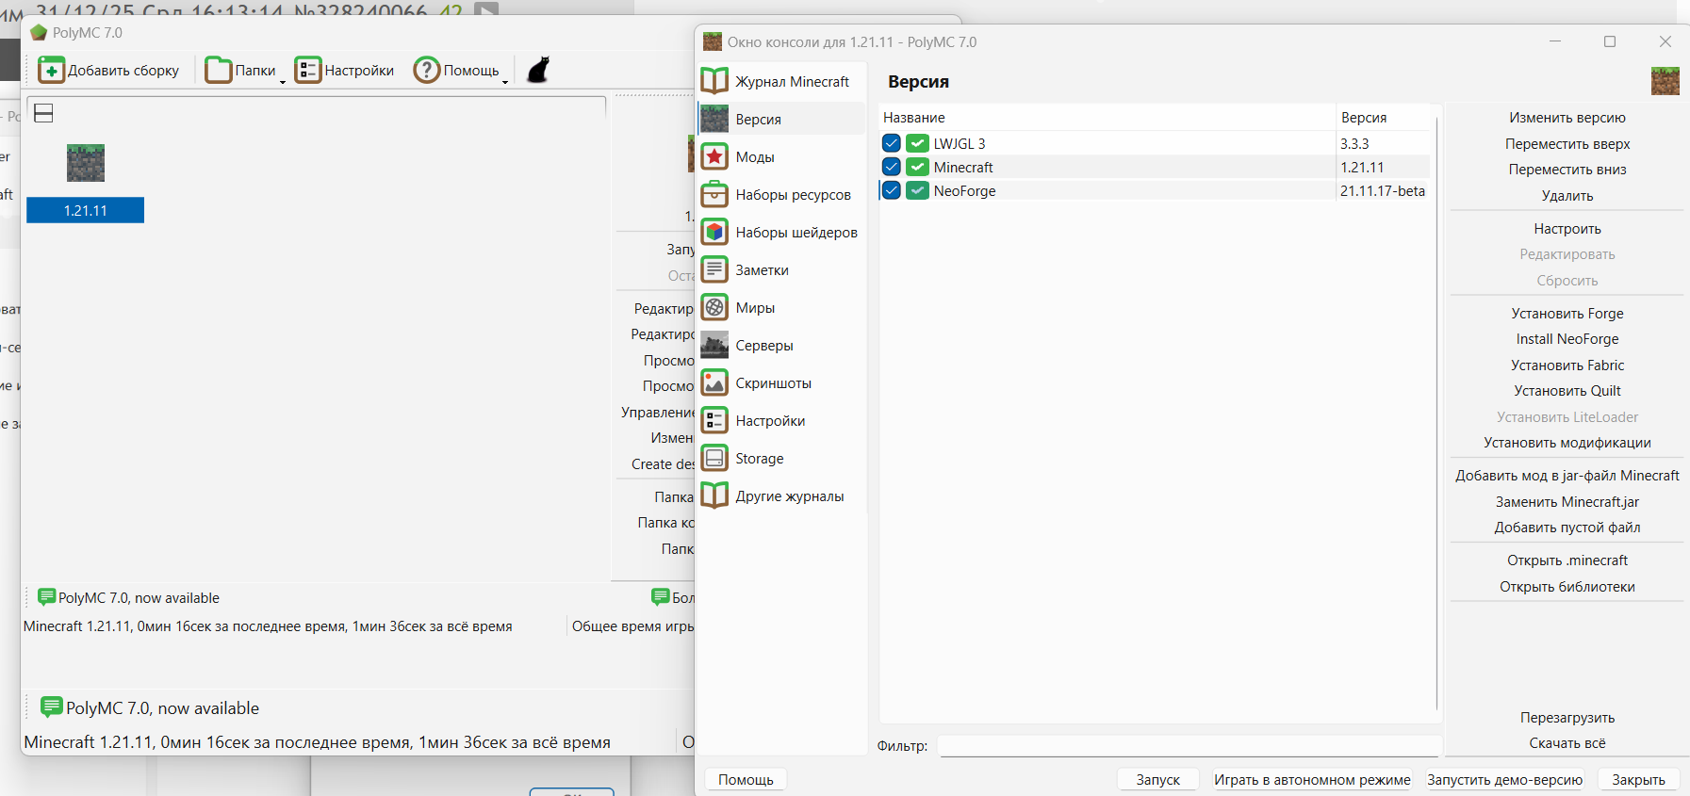Select the LWJGL 3 row name

tap(960, 143)
